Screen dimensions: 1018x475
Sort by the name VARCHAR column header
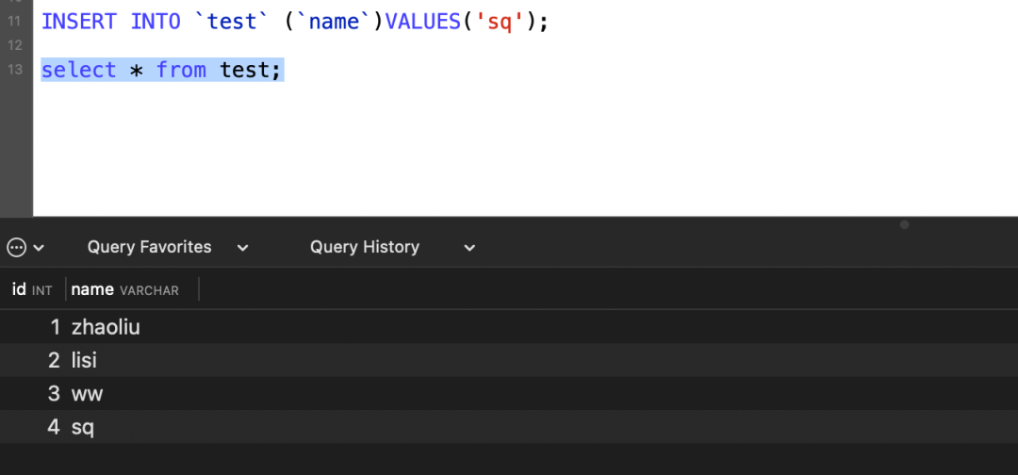coord(124,290)
